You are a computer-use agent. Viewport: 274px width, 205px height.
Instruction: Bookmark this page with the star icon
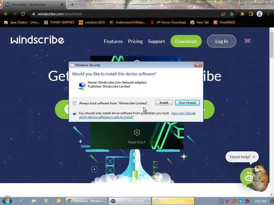point(232,14)
